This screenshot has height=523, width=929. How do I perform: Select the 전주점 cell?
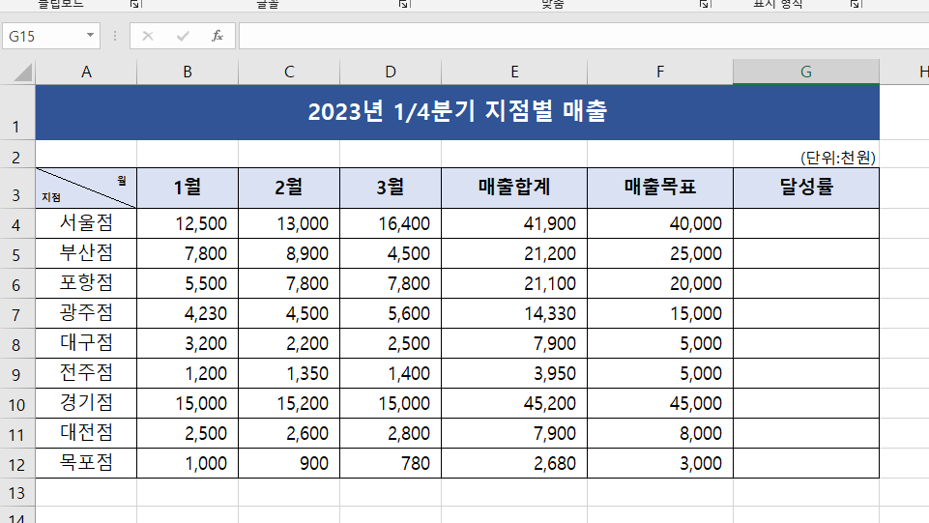click(86, 373)
